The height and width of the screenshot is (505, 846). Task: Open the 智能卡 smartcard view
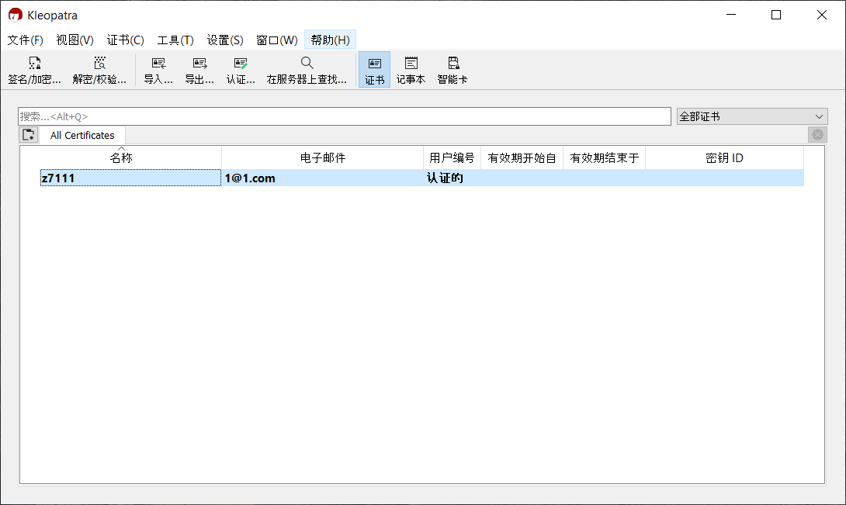(x=452, y=70)
